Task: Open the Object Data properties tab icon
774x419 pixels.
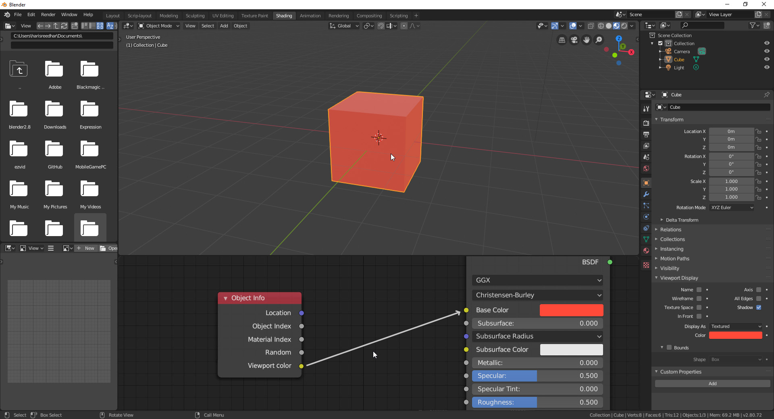Action: pyautogui.click(x=646, y=239)
